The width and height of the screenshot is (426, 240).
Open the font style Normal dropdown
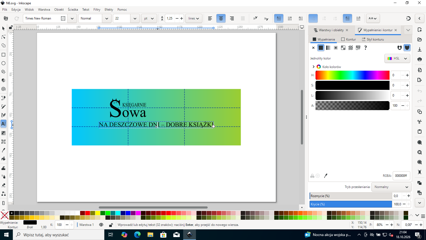(x=106, y=18)
